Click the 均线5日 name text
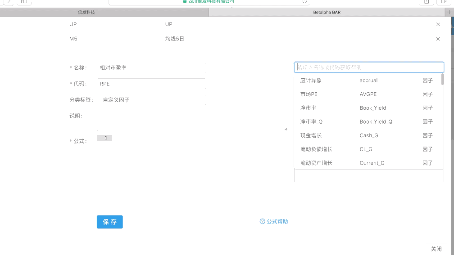Viewport: 454px width, 255px height. pyautogui.click(x=175, y=39)
